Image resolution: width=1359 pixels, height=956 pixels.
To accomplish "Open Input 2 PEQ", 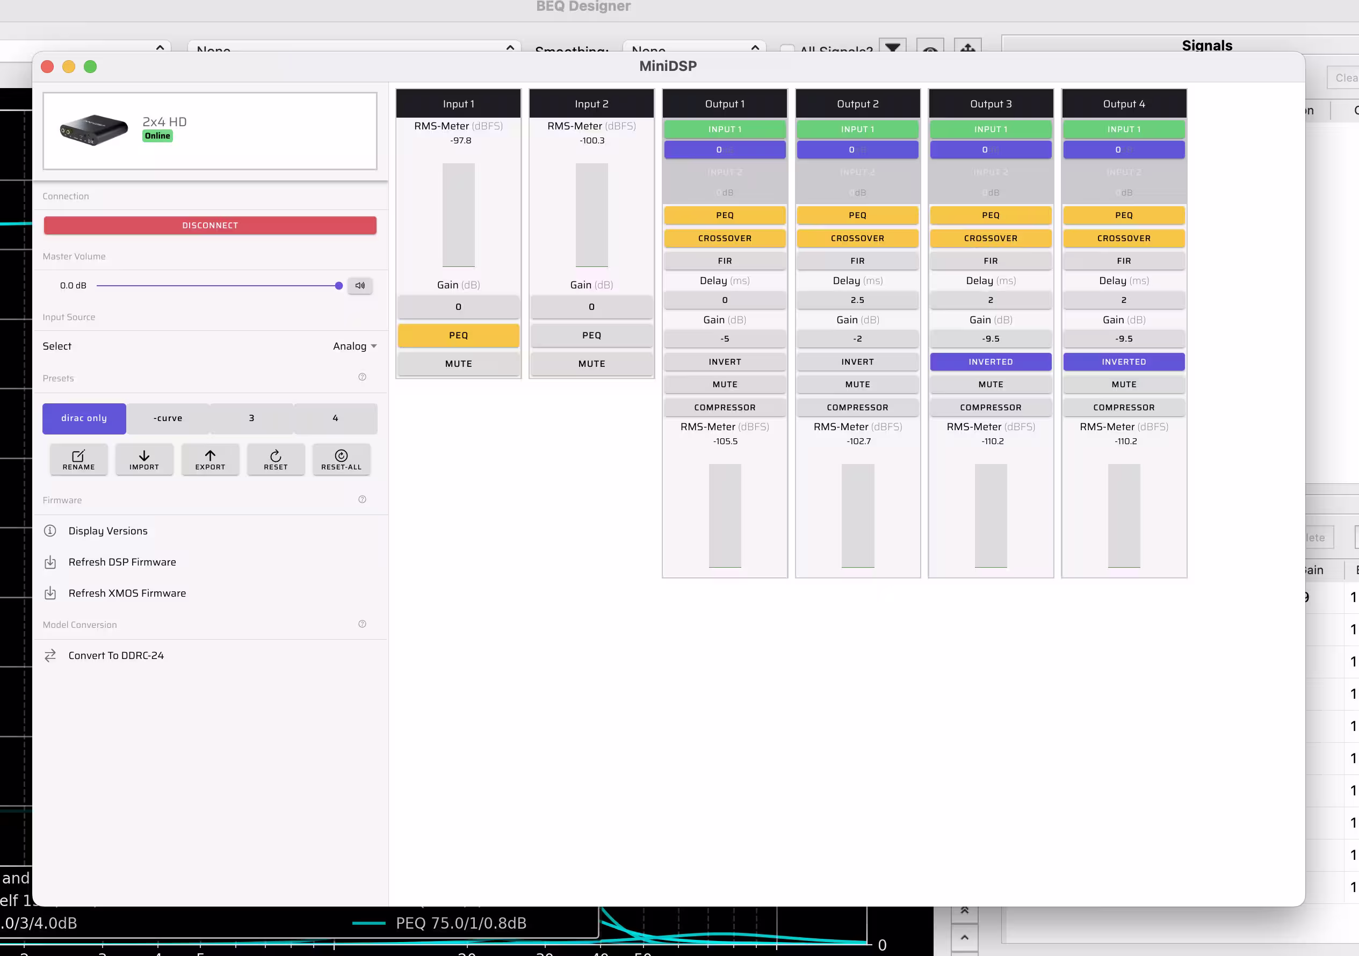I will pyautogui.click(x=592, y=336).
